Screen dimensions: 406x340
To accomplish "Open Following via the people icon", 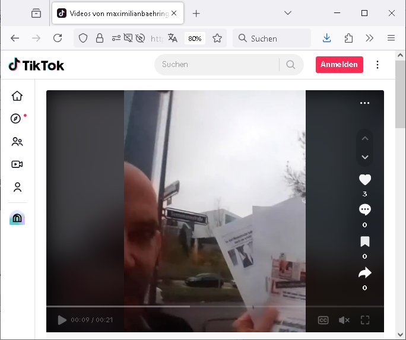I will click(17, 142).
